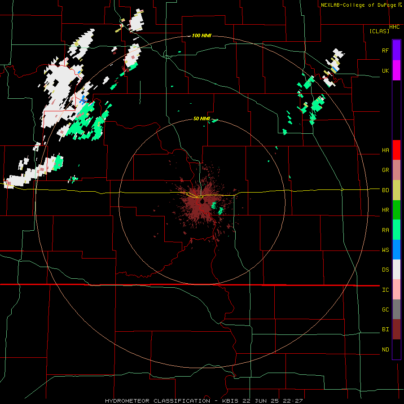The width and height of the screenshot is (404, 404).
Task: Click the HHC product label
Action: pos(395,27)
